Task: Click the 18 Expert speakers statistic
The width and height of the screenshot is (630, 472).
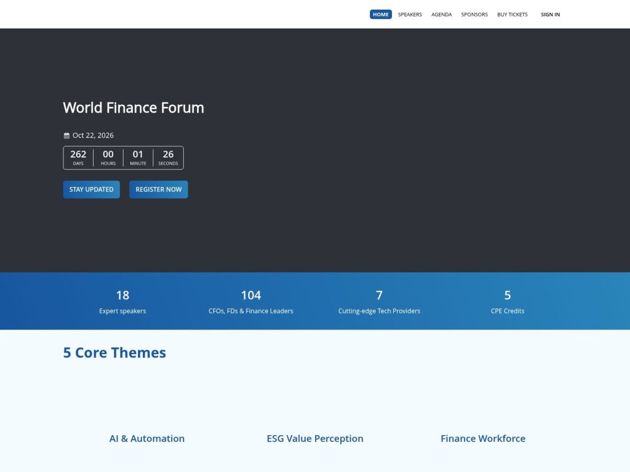Action: click(122, 301)
